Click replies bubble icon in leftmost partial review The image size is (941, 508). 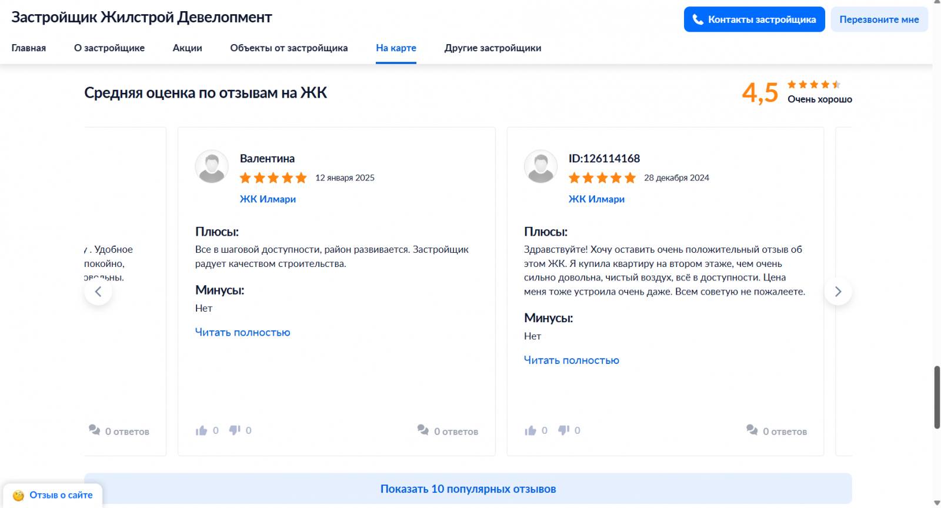click(x=94, y=430)
